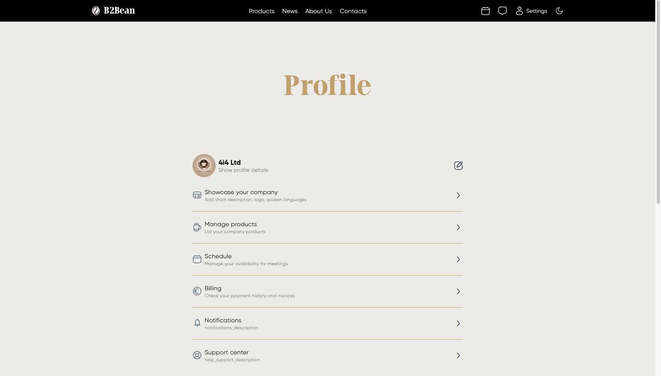Click the coffee mug icon beside Manage products
The image size is (661, 376).
pos(197,227)
